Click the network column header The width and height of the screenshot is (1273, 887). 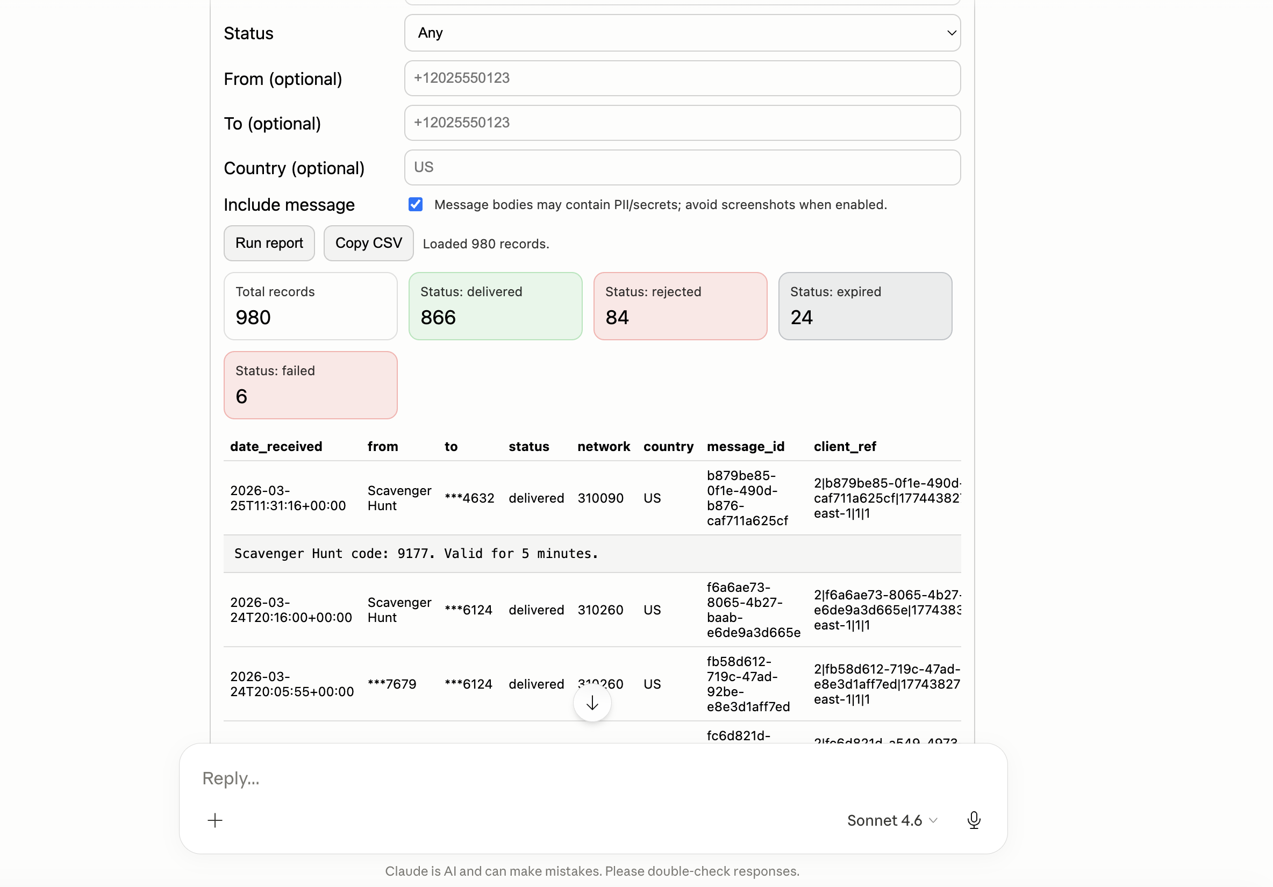[603, 446]
